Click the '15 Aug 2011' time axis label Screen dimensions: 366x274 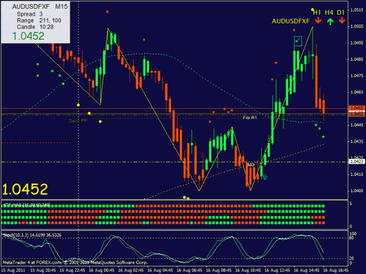tap(13, 270)
